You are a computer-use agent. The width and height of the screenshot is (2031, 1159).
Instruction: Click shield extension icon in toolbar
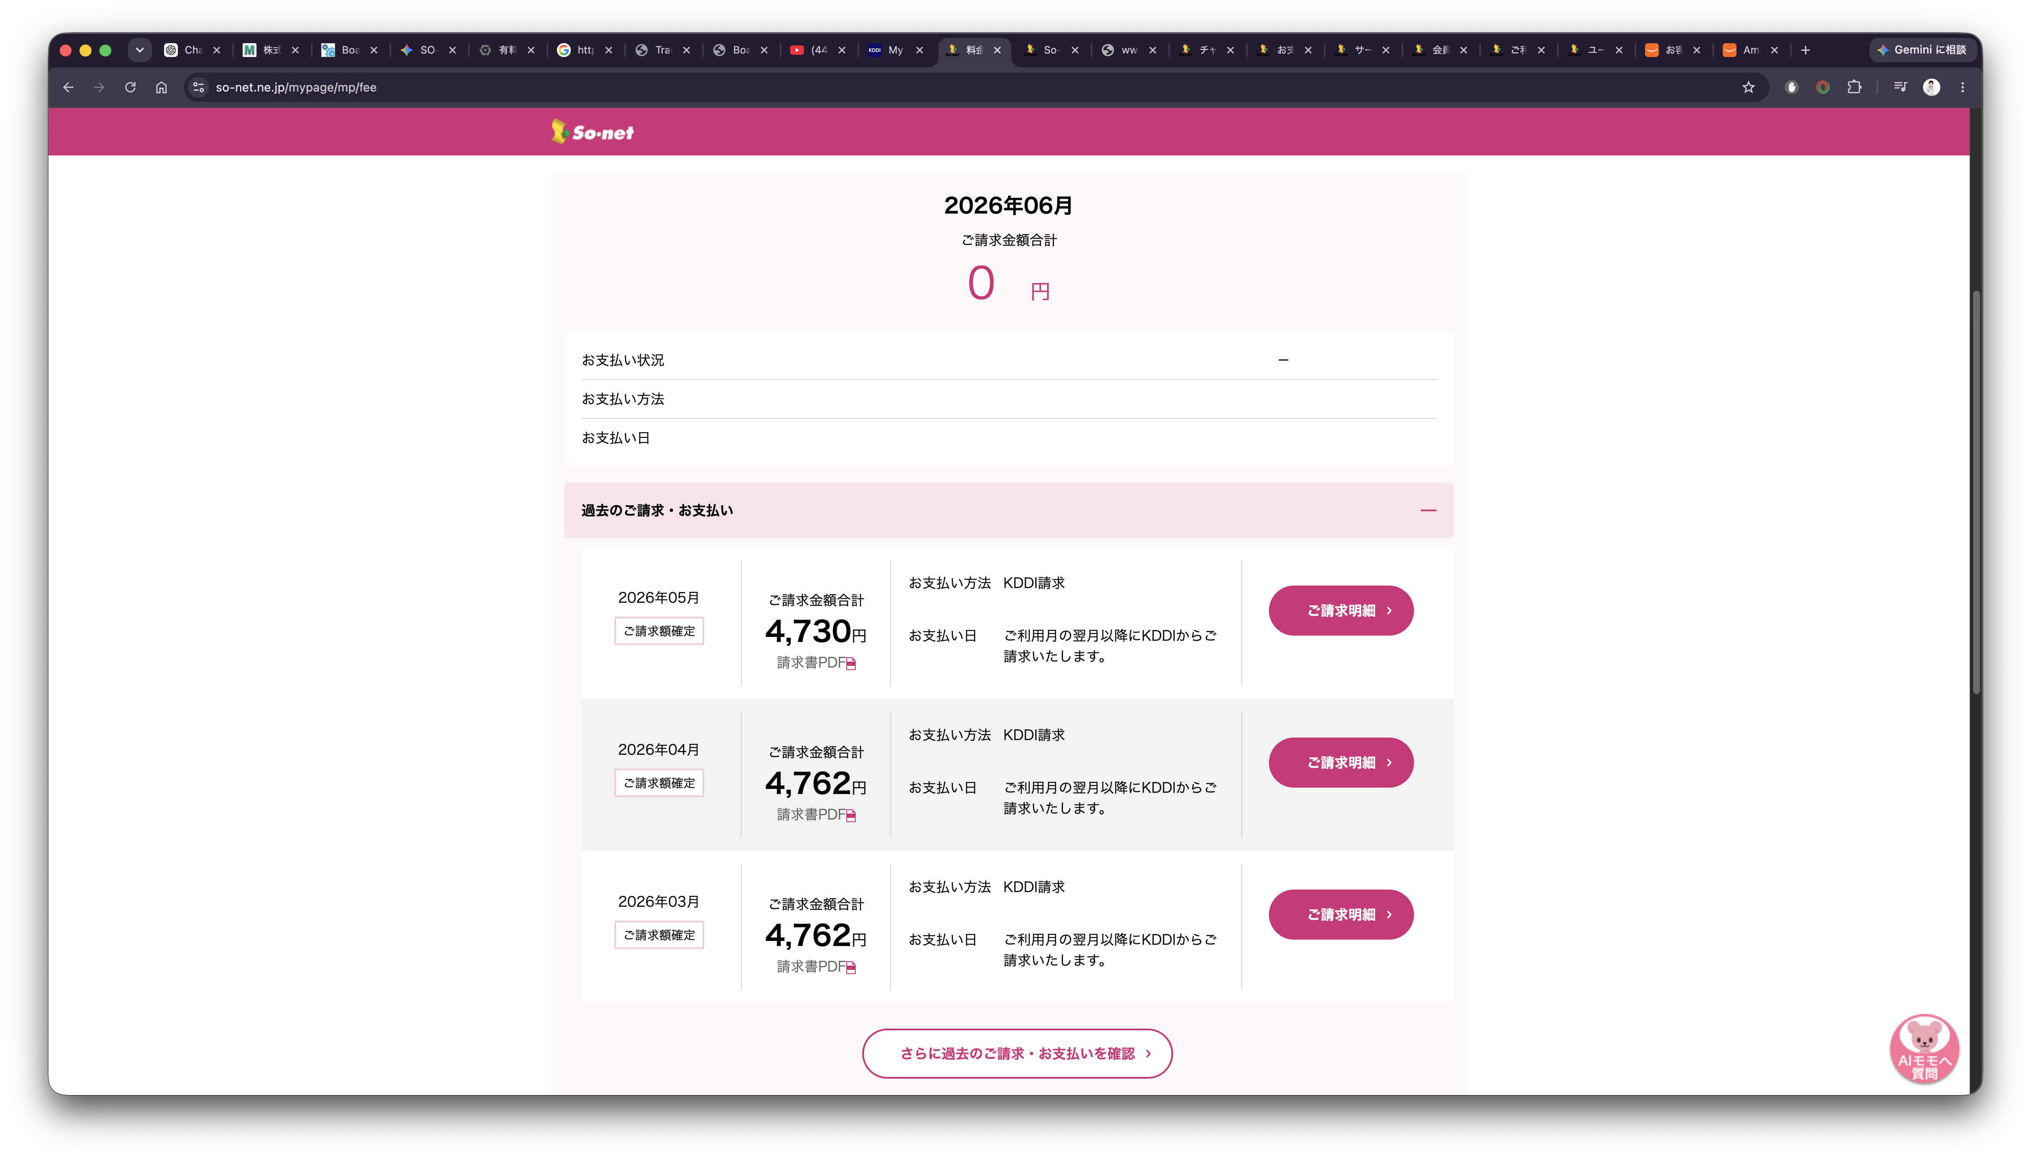pos(1792,88)
